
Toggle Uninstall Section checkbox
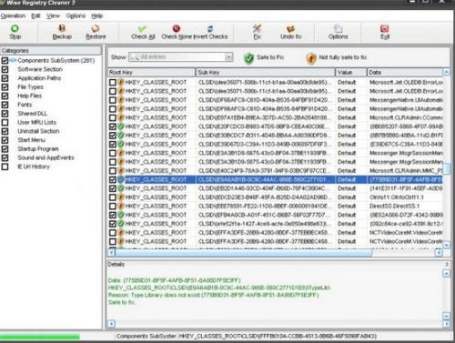5,131
